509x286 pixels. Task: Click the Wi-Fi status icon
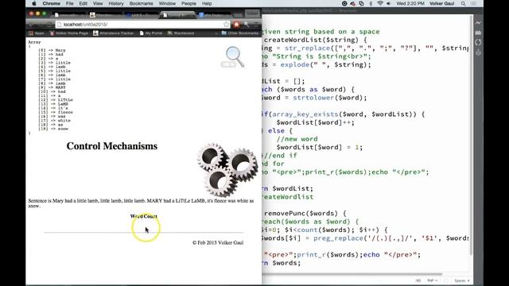[x=380, y=3]
